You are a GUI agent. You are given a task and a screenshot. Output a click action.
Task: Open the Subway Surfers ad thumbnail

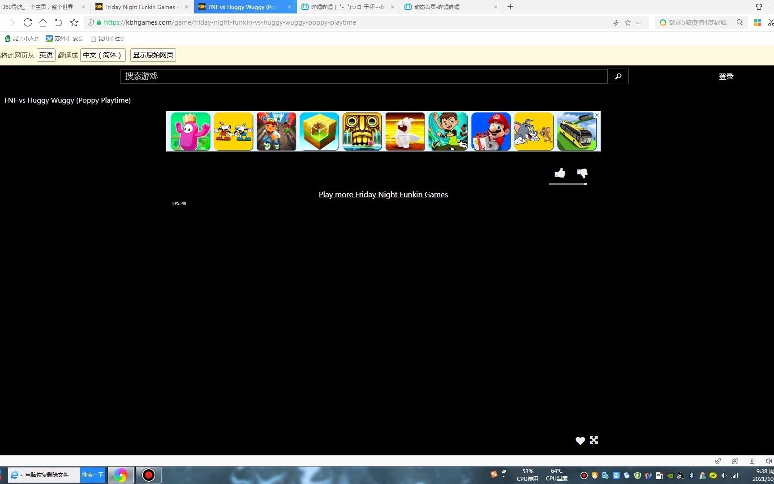(276, 131)
